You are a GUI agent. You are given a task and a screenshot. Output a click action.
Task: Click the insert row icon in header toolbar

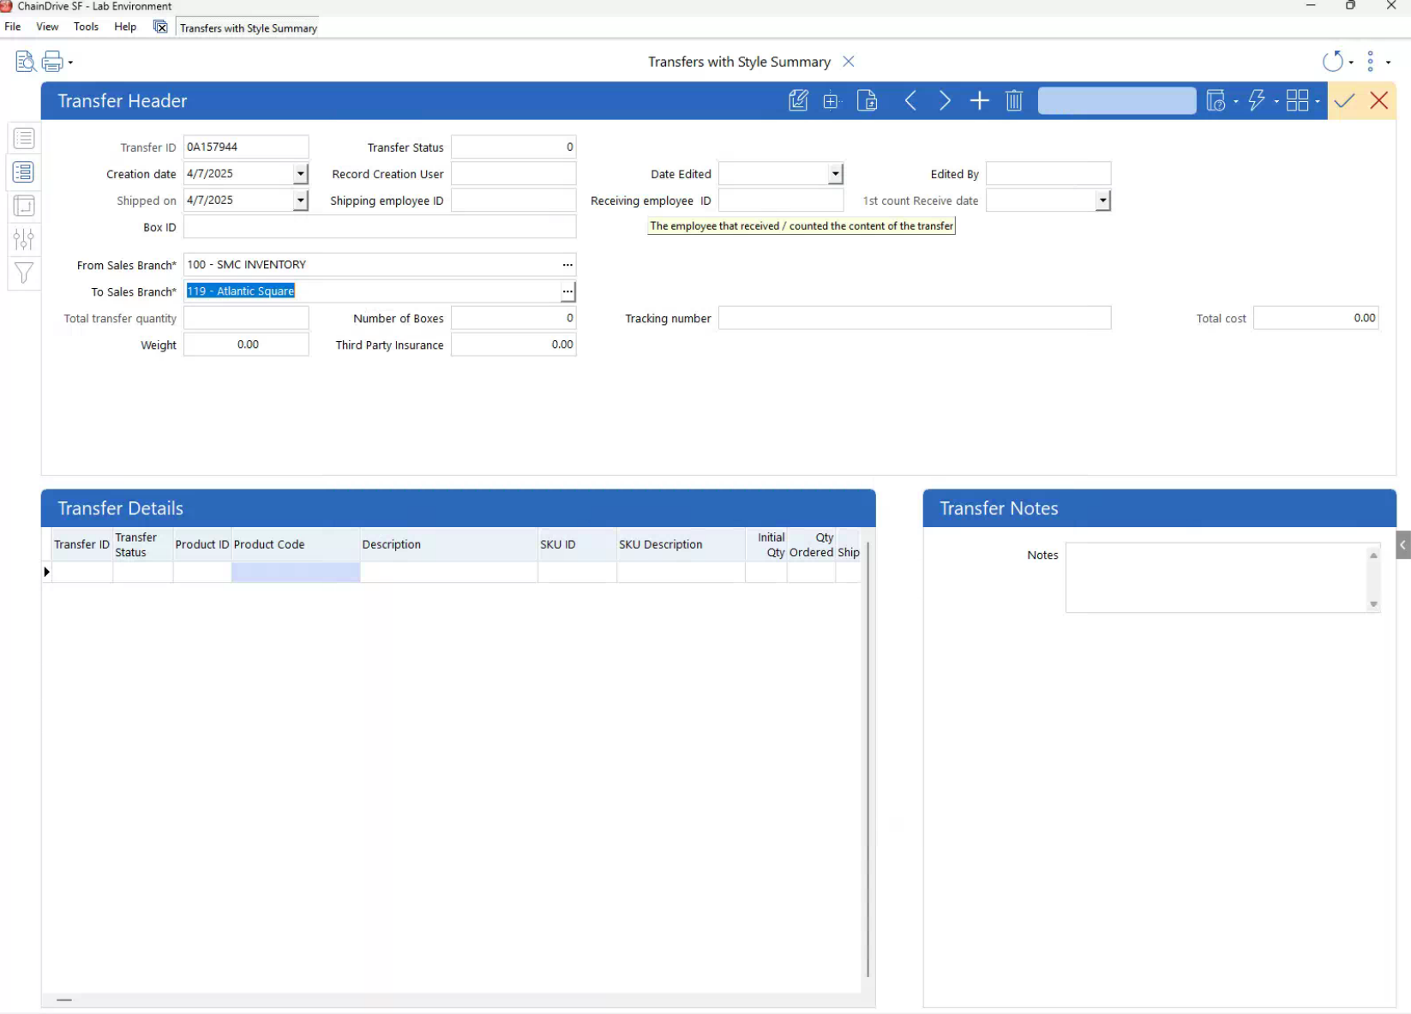tap(832, 101)
